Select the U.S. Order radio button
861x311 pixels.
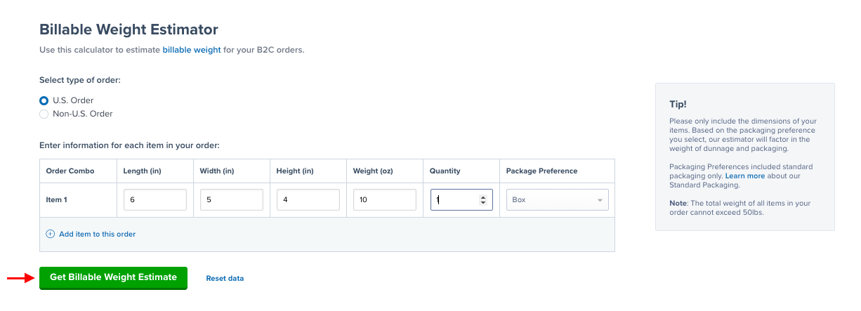pos(44,100)
